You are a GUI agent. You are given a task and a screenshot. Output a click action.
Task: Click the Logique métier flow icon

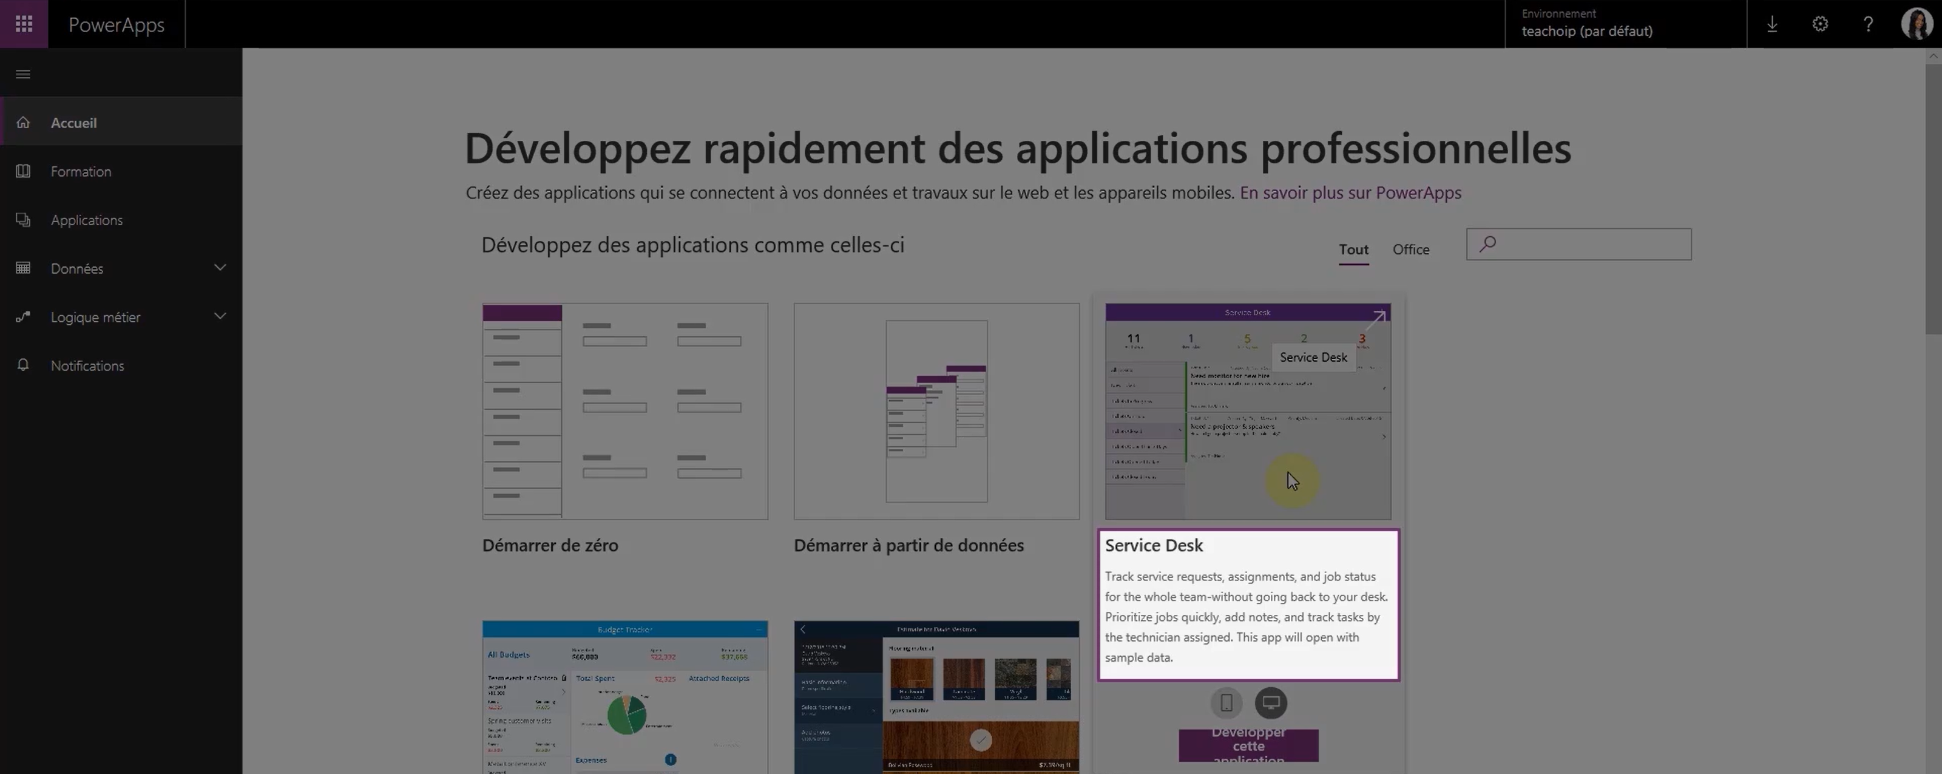pos(22,317)
